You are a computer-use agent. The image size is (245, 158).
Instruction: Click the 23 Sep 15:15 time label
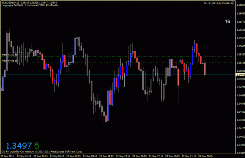pyautogui.click(x=140, y=156)
